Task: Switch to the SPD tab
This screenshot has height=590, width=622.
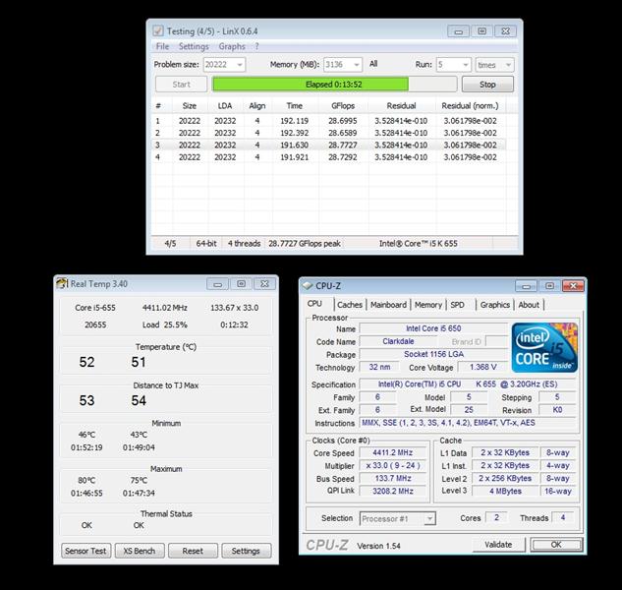Action: click(x=457, y=305)
